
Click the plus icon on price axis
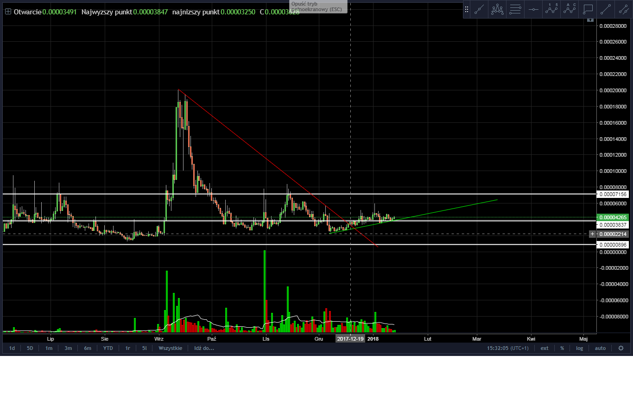[x=592, y=234]
